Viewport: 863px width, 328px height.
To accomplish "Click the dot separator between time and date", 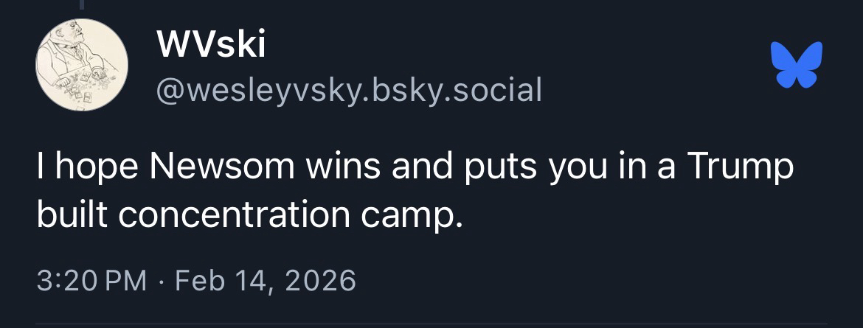I will pos(161,280).
